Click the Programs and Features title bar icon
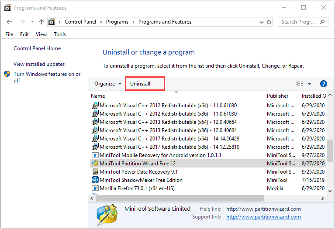 click(x=7, y=8)
